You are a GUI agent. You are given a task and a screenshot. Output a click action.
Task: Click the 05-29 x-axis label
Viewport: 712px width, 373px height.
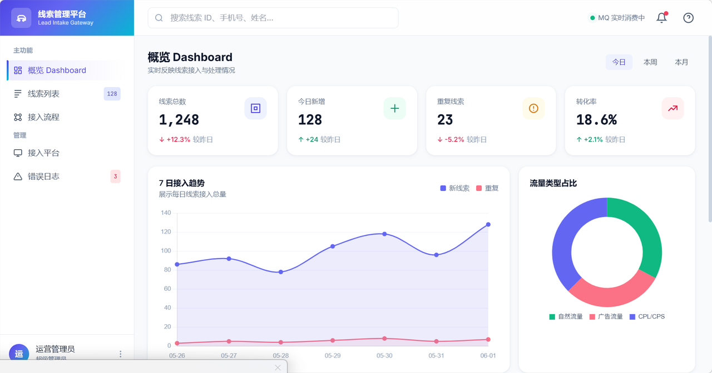pos(333,356)
